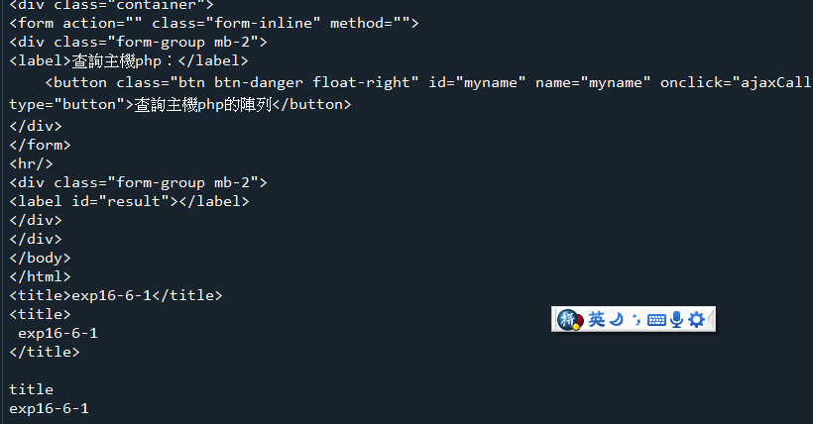The height and width of the screenshot is (424, 813).
Task: Click the closing </body> tag line
Action: point(40,258)
